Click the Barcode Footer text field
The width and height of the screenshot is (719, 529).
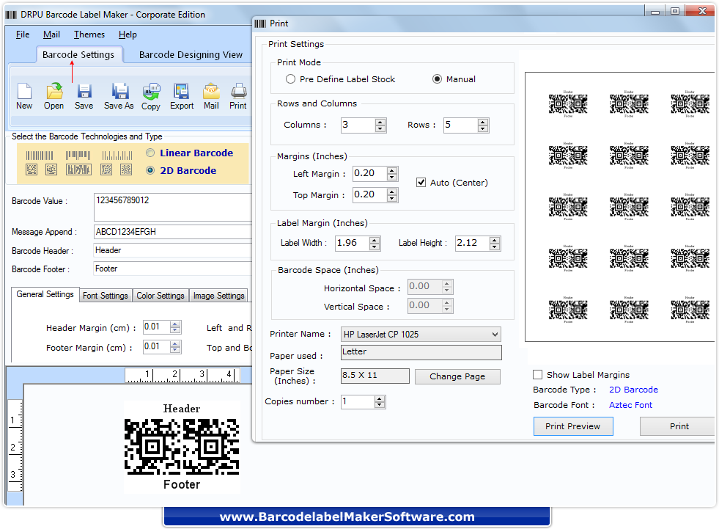[173, 269]
